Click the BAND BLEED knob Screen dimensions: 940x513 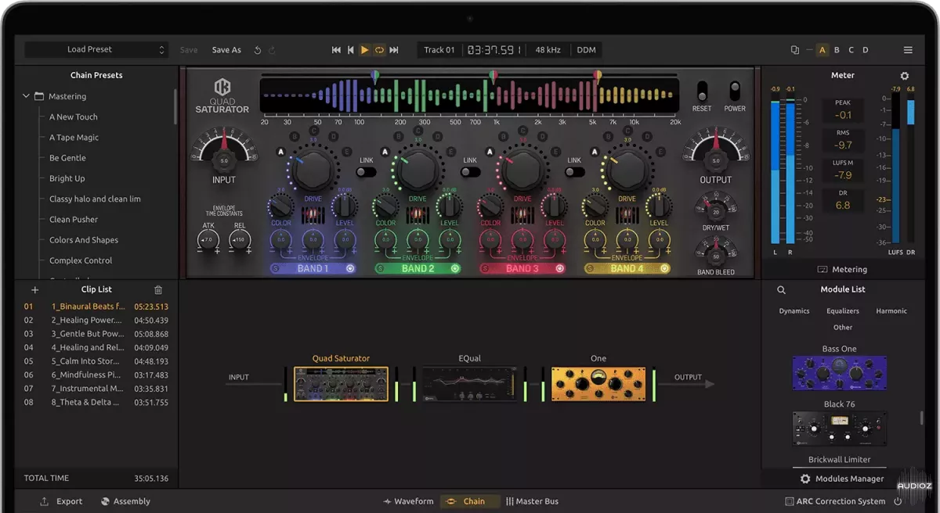[715, 256]
